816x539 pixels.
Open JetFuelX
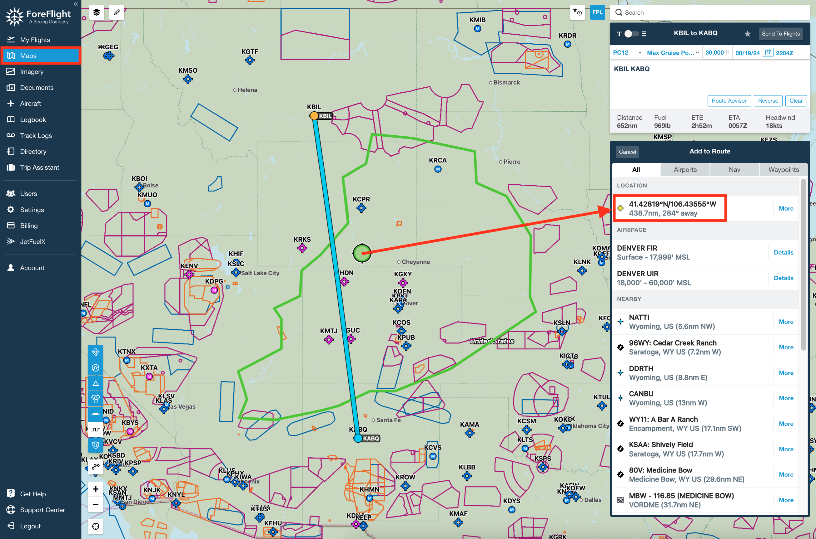coord(41,242)
